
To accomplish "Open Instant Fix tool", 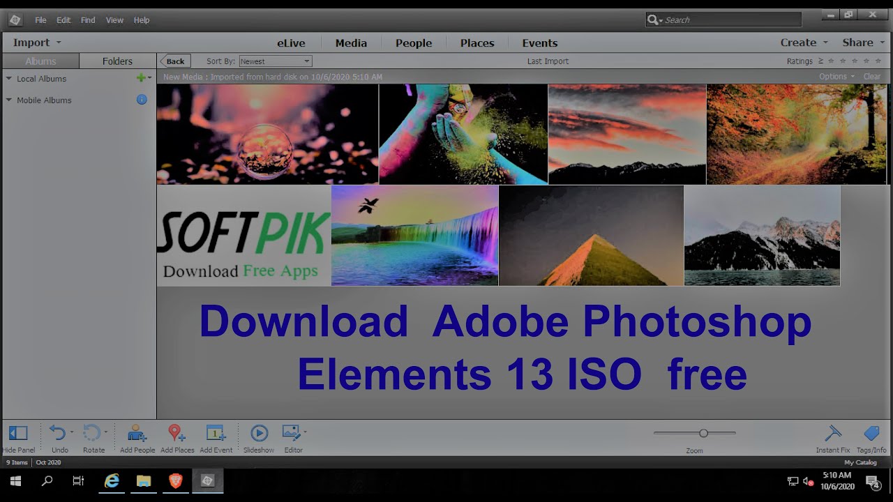I will coord(833,434).
